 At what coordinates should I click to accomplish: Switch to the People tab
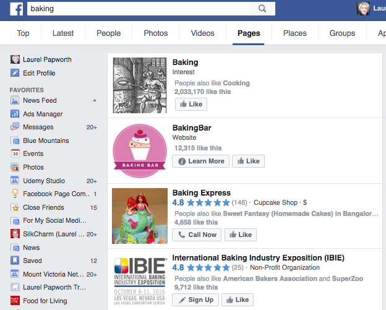click(x=108, y=33)
